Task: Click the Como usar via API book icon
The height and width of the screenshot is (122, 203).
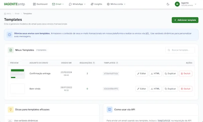Action: click(x=110, y=109)
